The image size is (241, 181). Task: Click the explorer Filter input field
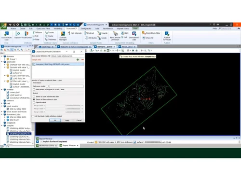[17, 53]
